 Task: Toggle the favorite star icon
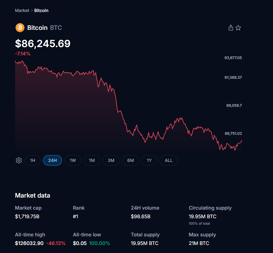(x=238, y=28)
